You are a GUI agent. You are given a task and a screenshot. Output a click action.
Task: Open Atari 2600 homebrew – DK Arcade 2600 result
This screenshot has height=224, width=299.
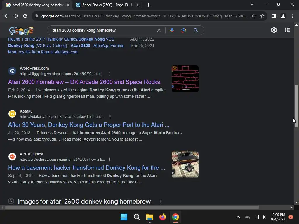point(85,82)
